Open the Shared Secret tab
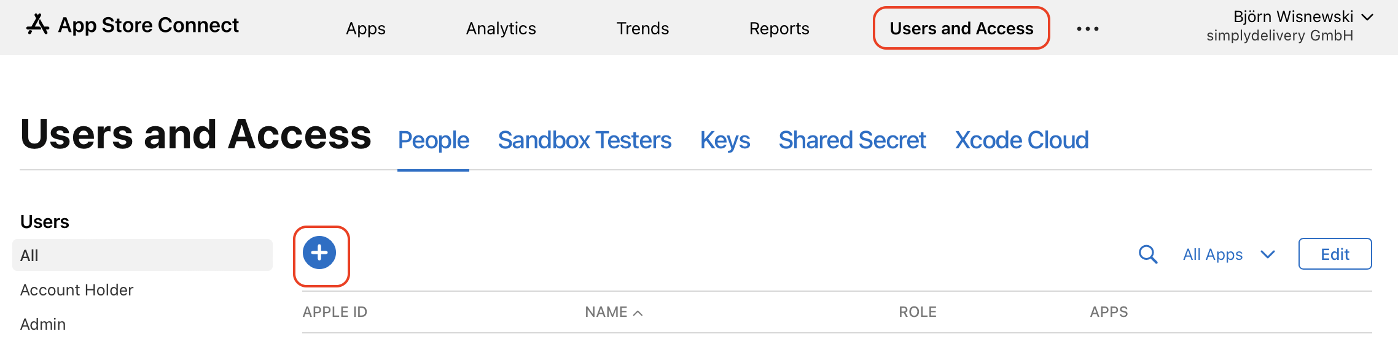The width and height of the screenshot is (1398, 342). pos(852,140)
